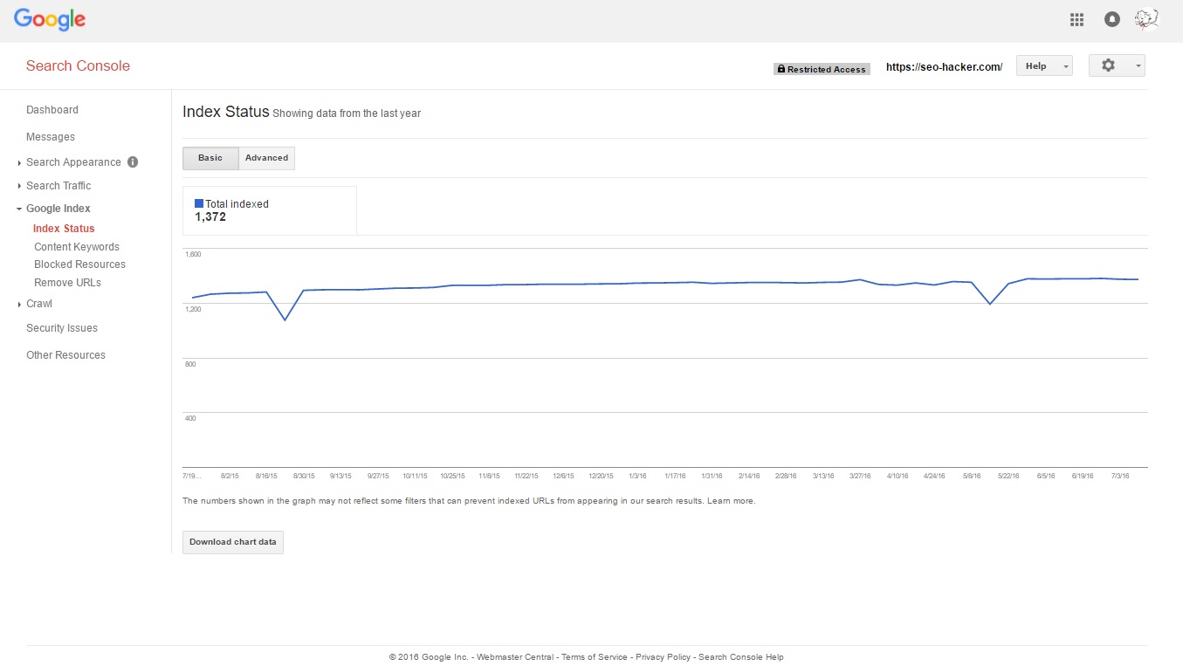Viewport: 1183px width, 666px height.
Task: Expand the Crawl section
Action: (x=38, y=304)
